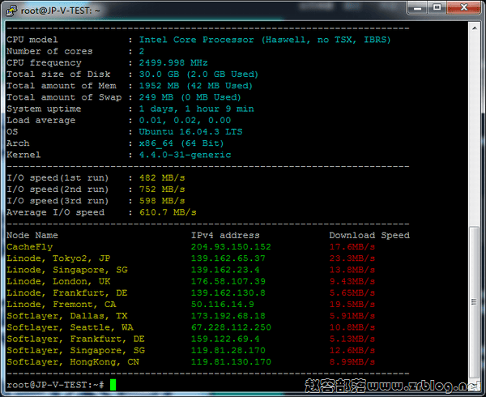Click the 'Linode, Tokyo2, JP' node name

[58, 258]
